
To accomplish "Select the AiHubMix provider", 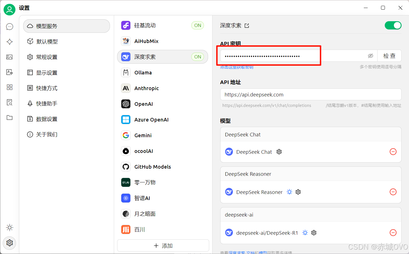I will [163, 41].
